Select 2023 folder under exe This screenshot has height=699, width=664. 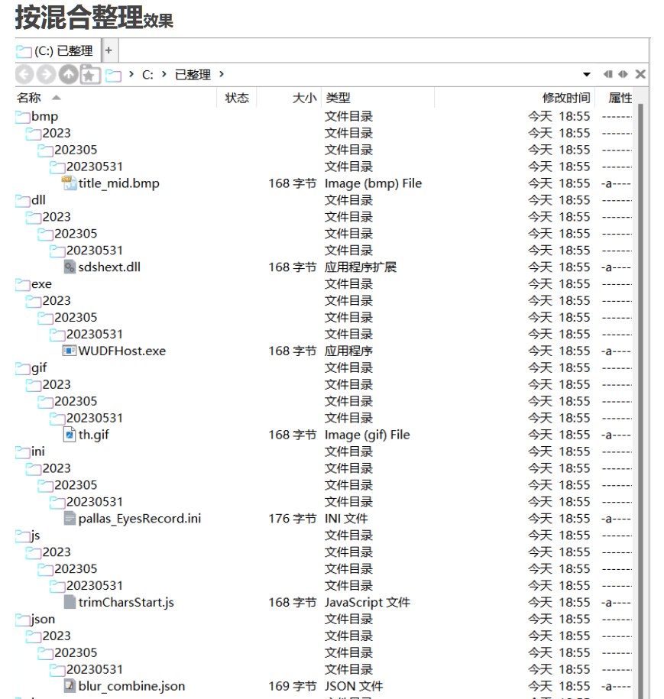(x=57, y=300)
